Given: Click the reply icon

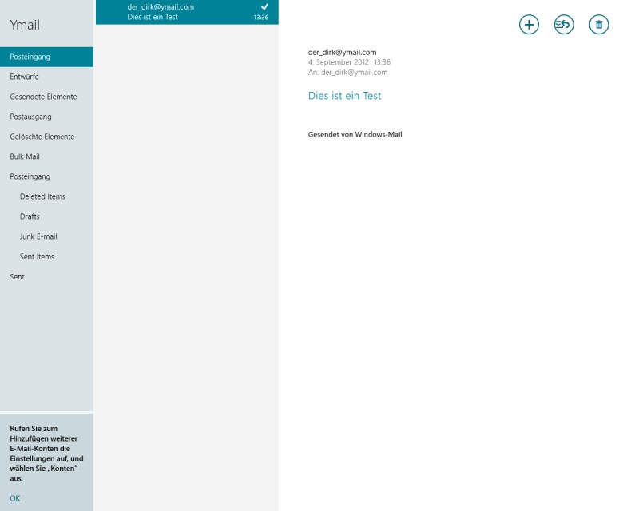Looking at the screenshot, I should coord(564,25).
